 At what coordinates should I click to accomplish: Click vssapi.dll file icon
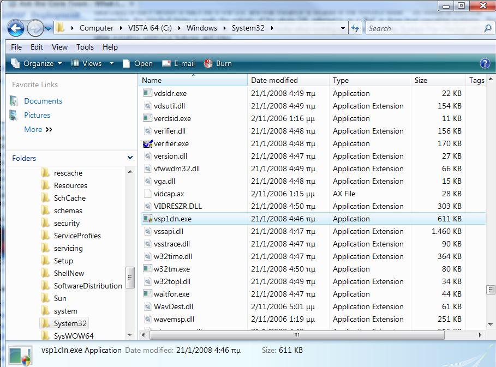click(x=147, y=231)
